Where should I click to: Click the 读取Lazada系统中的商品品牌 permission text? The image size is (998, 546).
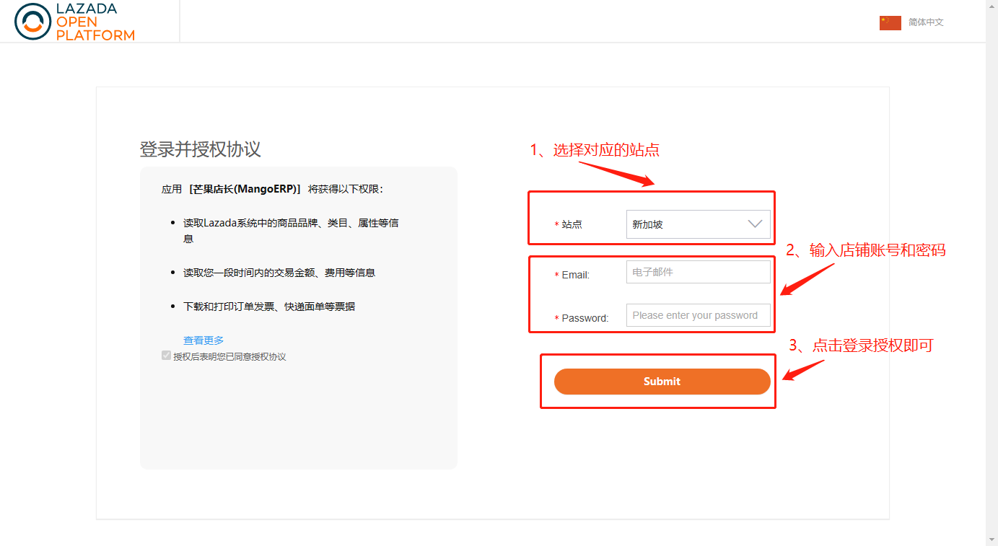point(291,231)
